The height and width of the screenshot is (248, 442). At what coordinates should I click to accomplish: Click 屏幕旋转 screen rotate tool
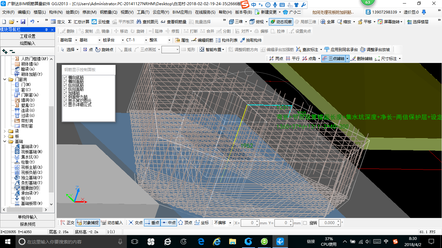click(x=389, y=22)
